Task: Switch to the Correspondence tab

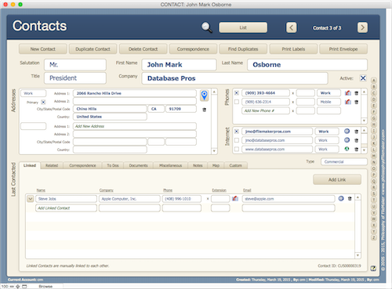Action: pos(82,165)
